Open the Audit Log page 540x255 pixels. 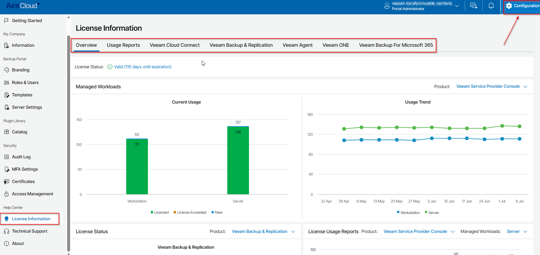(21, 157)
